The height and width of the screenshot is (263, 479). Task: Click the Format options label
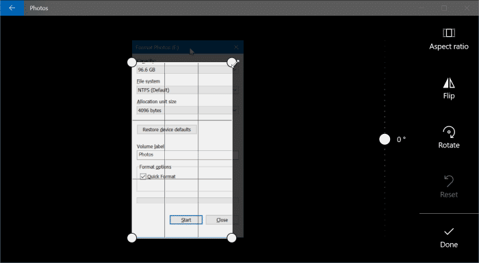click(155, 167)
